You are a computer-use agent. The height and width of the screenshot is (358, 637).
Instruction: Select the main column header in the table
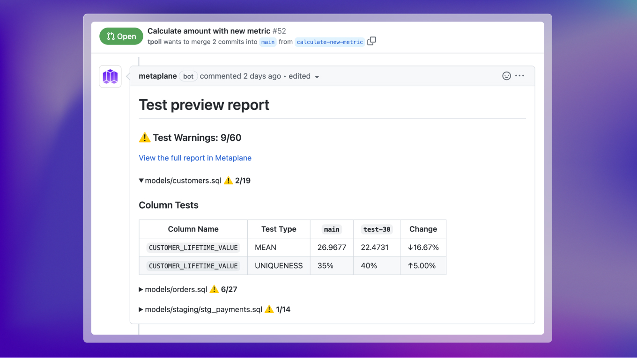332,229
